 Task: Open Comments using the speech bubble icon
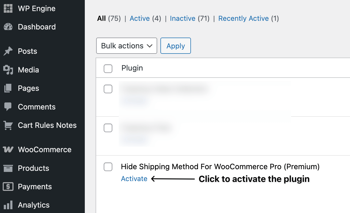click(8, 106)
